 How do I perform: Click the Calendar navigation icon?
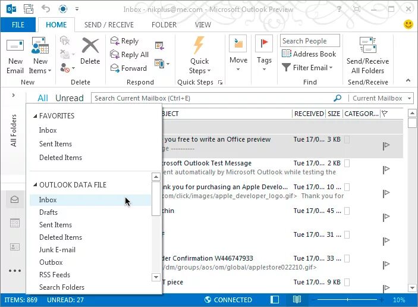pyautogui.click(x=15, y=223)
